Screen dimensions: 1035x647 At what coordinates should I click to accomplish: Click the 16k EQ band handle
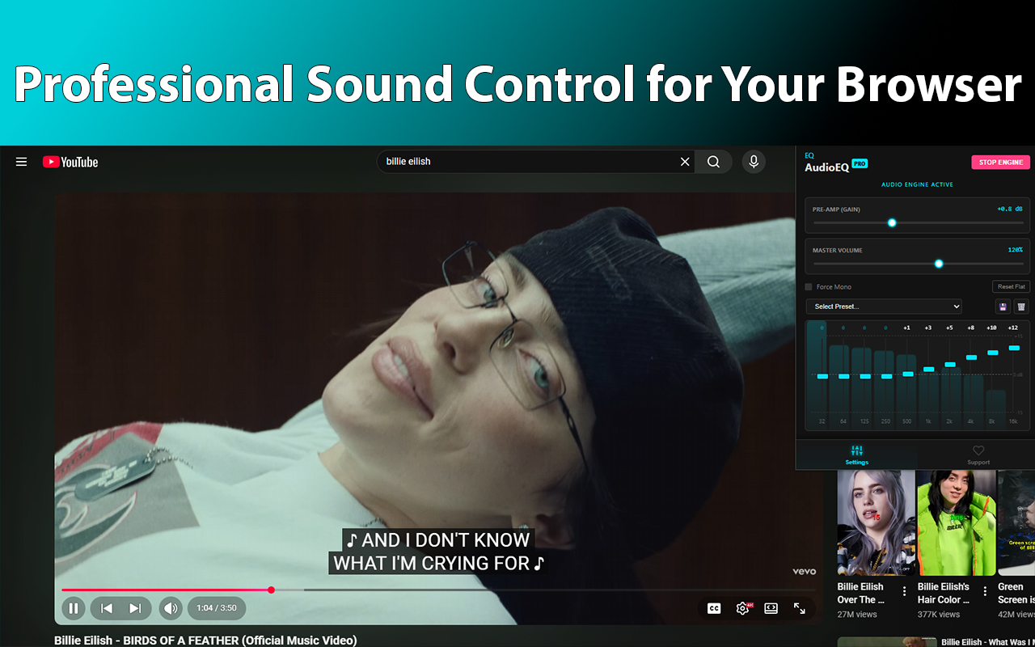(1014, 348)
